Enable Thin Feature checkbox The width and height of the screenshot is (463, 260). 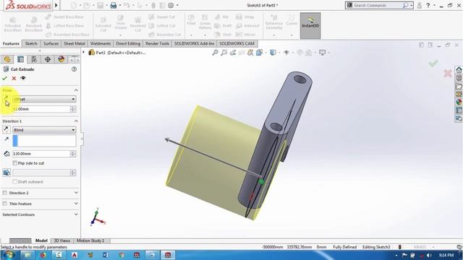pyautogui.click(x=5, y=204)
